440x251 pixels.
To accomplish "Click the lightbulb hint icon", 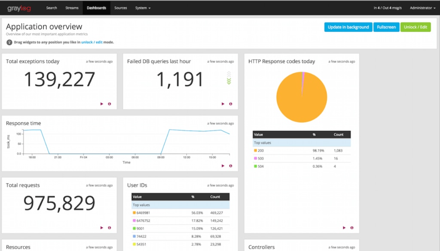I will [9, 42].
